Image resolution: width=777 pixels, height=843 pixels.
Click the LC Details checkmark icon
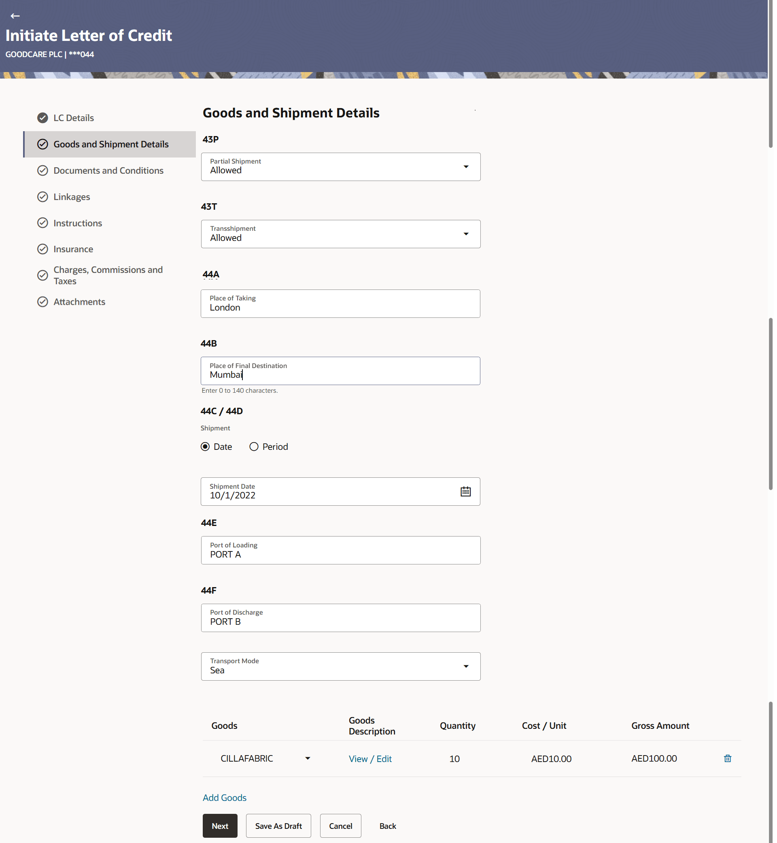point(42,118)
